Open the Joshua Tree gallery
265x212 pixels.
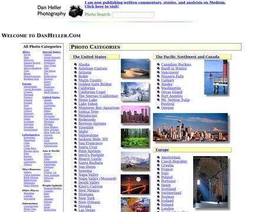tap(88, 111)
